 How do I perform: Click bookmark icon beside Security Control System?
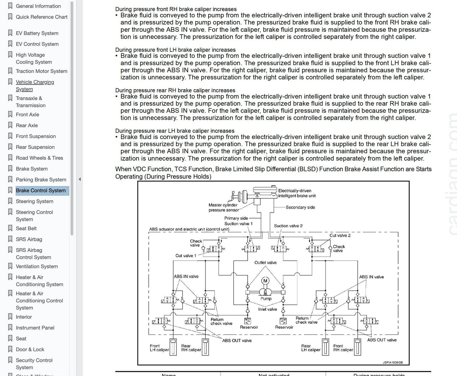10,360
